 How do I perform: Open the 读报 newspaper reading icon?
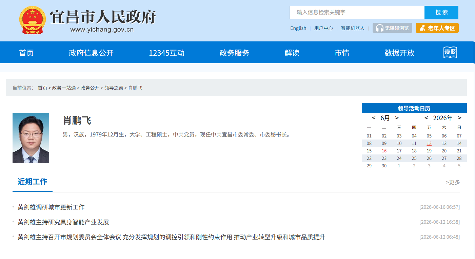(450, 52)
